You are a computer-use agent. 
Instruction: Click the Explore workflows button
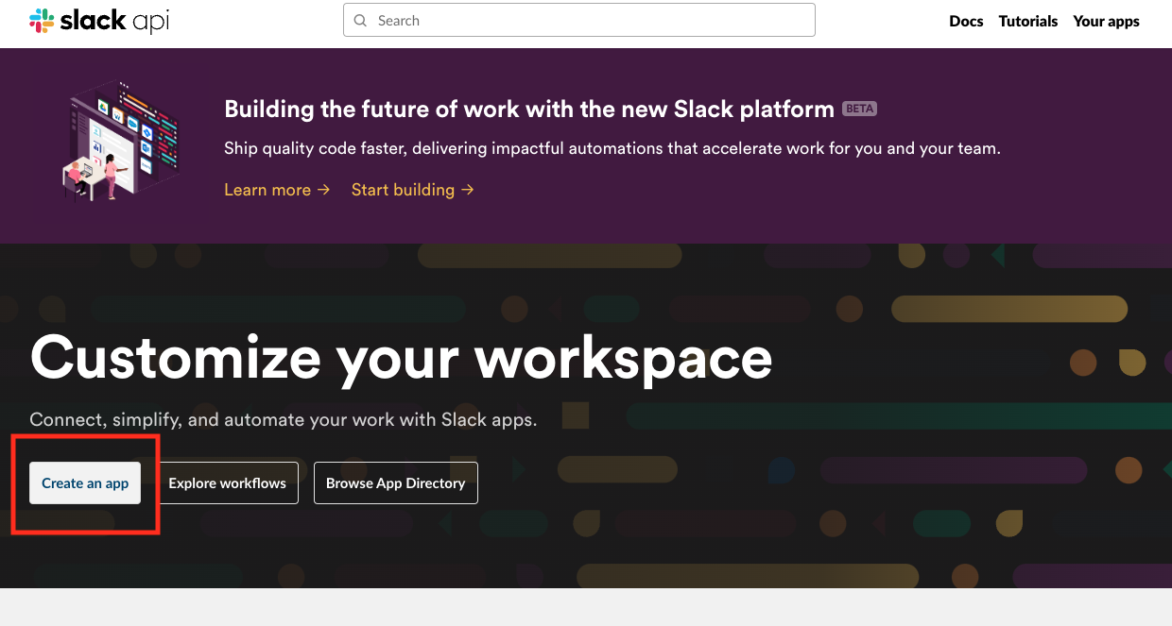(228, 482)
